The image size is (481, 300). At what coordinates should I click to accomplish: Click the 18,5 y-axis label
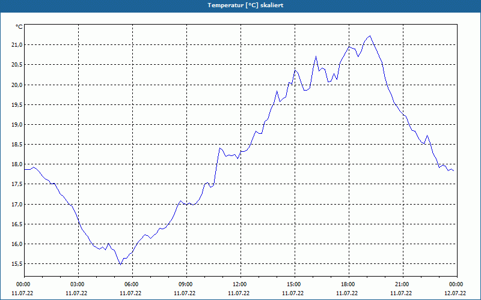pyautogui.click(x=17, y=144)
